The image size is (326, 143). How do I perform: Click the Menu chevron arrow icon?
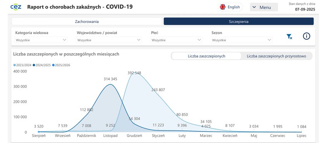coord(254,7)
